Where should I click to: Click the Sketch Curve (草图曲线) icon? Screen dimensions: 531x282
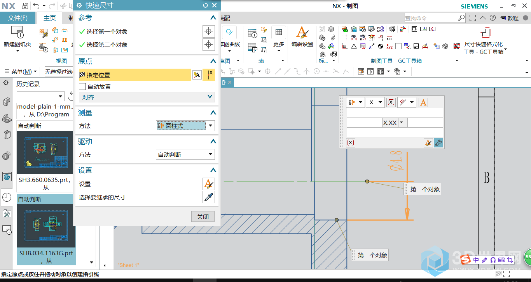(x=229, y=32)
